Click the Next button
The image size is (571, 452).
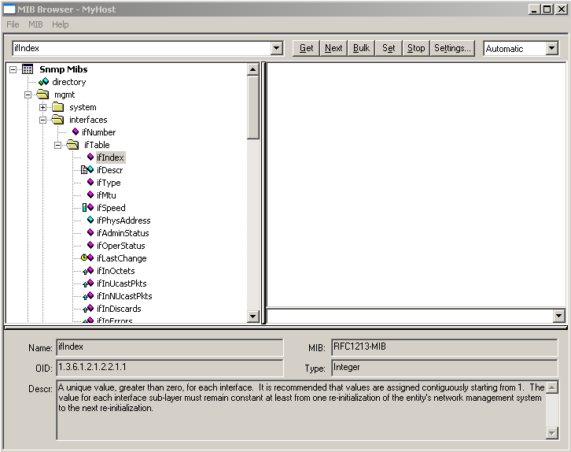[333, 48]
